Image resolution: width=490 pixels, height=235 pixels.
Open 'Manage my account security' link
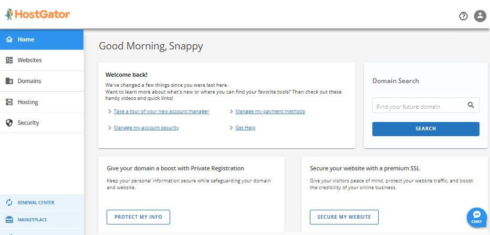tap(146, 128)
